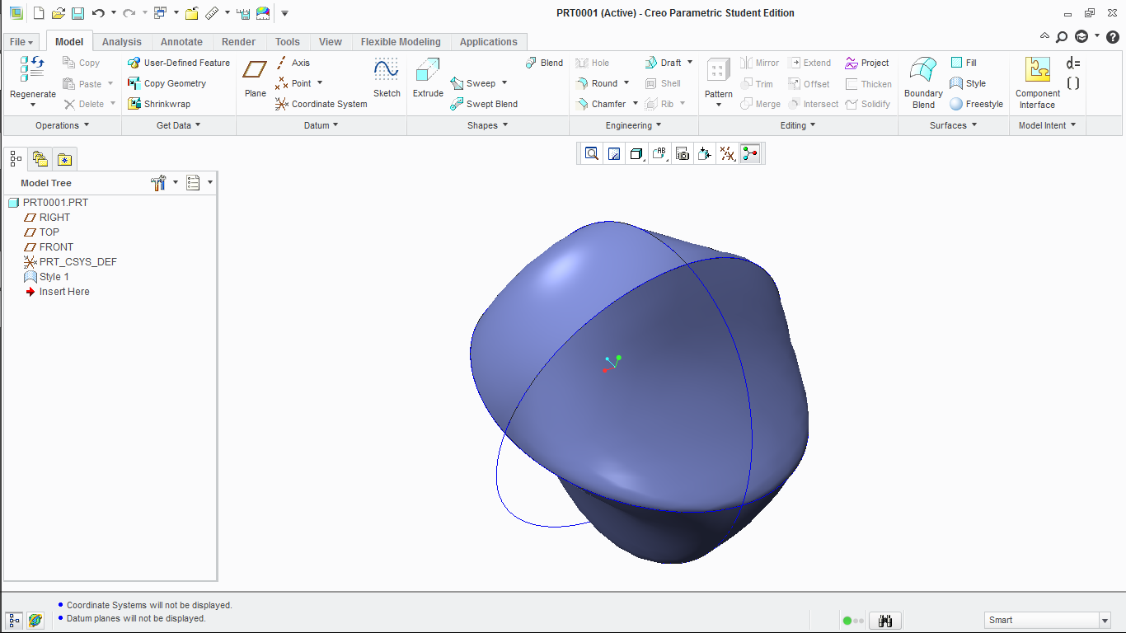Viewport: 1126px width, 633px height.
Task: Switch to the Analysis tab
Action: (x=122, y=42)
